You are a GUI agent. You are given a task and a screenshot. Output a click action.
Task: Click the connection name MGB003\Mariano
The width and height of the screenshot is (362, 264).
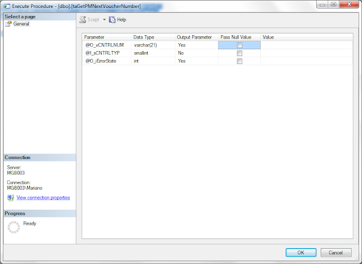[x=24, y=188]
